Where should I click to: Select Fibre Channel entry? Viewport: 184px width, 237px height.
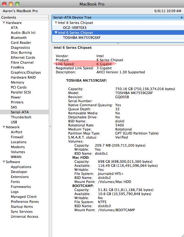(22, 62)
